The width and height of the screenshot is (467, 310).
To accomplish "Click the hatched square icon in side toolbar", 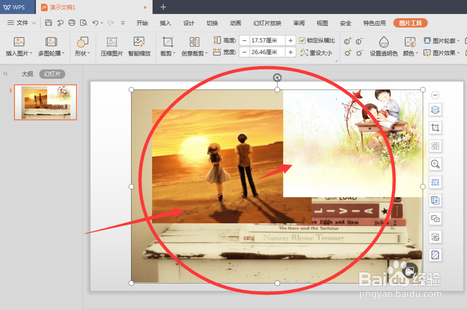I will pyautogui.click(x=435, y=255).
